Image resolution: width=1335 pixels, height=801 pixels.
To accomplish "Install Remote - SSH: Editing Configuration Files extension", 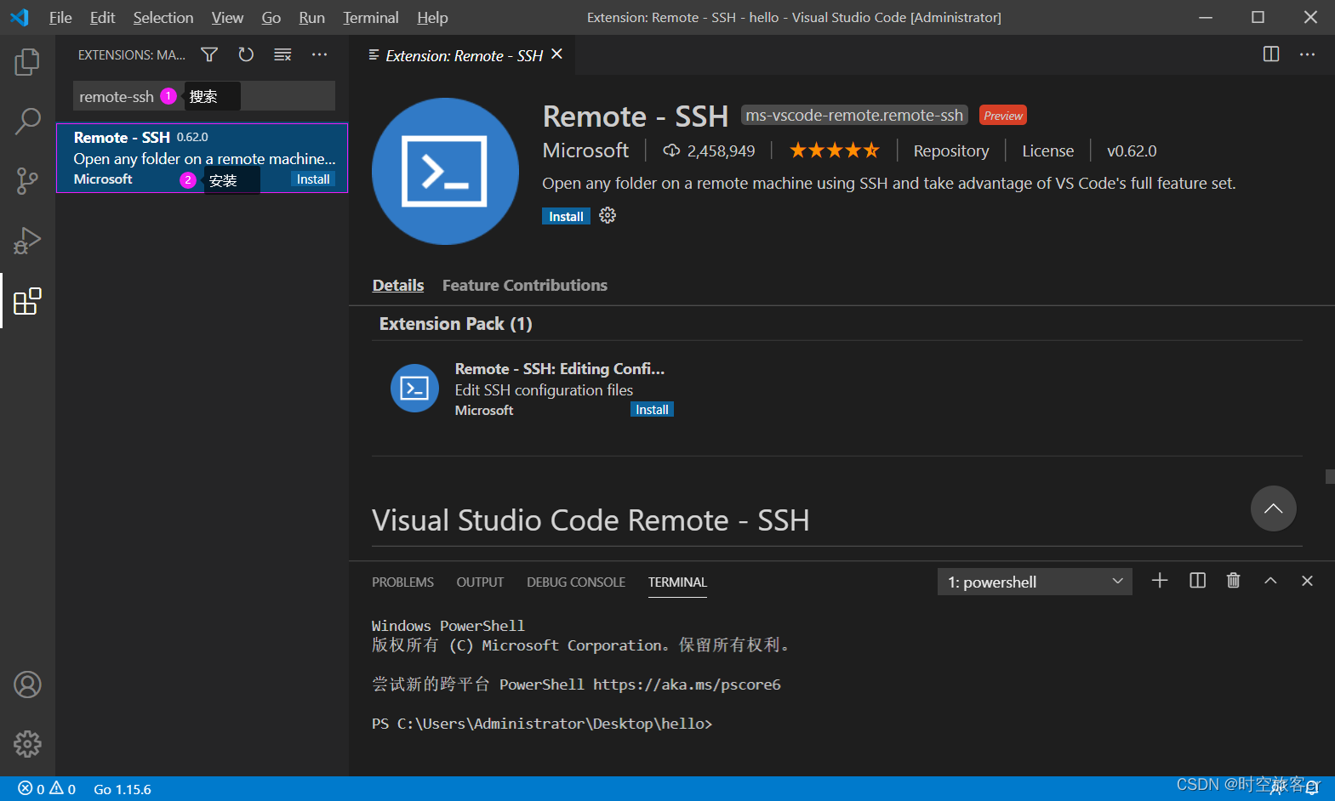I will pos(652,410).
